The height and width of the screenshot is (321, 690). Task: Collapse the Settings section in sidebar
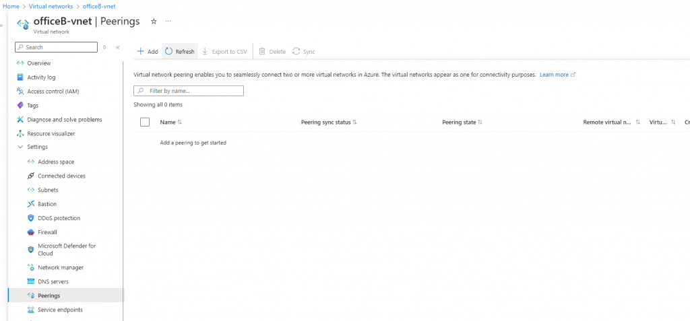20,147
